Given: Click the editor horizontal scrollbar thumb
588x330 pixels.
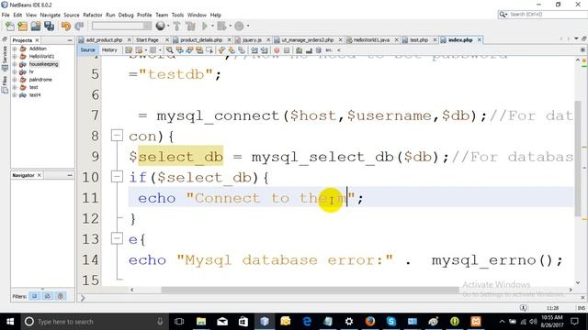Looking at the screenshot, I should pos(310,290).
